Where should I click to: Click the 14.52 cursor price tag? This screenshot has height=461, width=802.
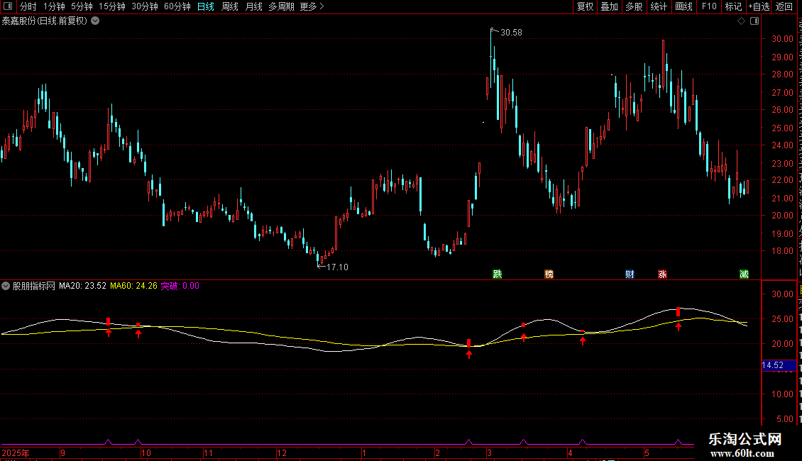click(779, 365)
